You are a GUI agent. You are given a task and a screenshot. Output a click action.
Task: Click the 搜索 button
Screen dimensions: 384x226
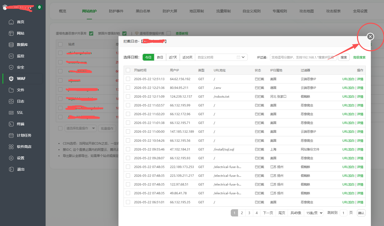[x=344, y=57]
